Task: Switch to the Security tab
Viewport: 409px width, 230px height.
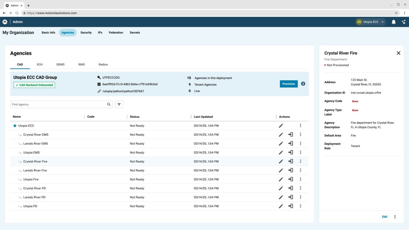Action: 86,33
